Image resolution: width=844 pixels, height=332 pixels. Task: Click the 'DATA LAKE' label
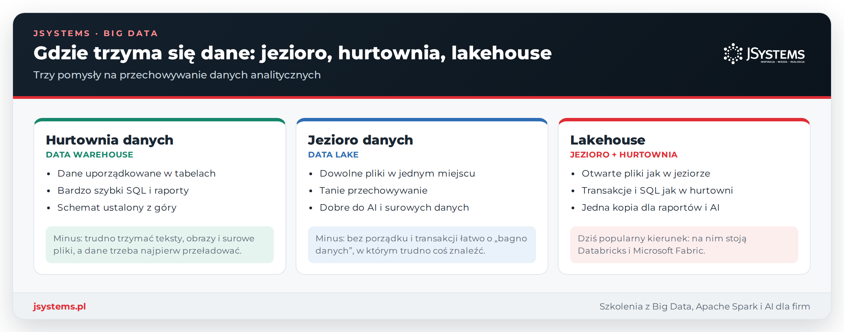(x=333, y=155)
